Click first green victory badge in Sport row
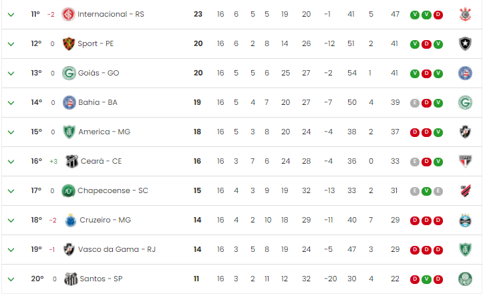This screenshot has height=296, width=485. click(x=414, y=44)
